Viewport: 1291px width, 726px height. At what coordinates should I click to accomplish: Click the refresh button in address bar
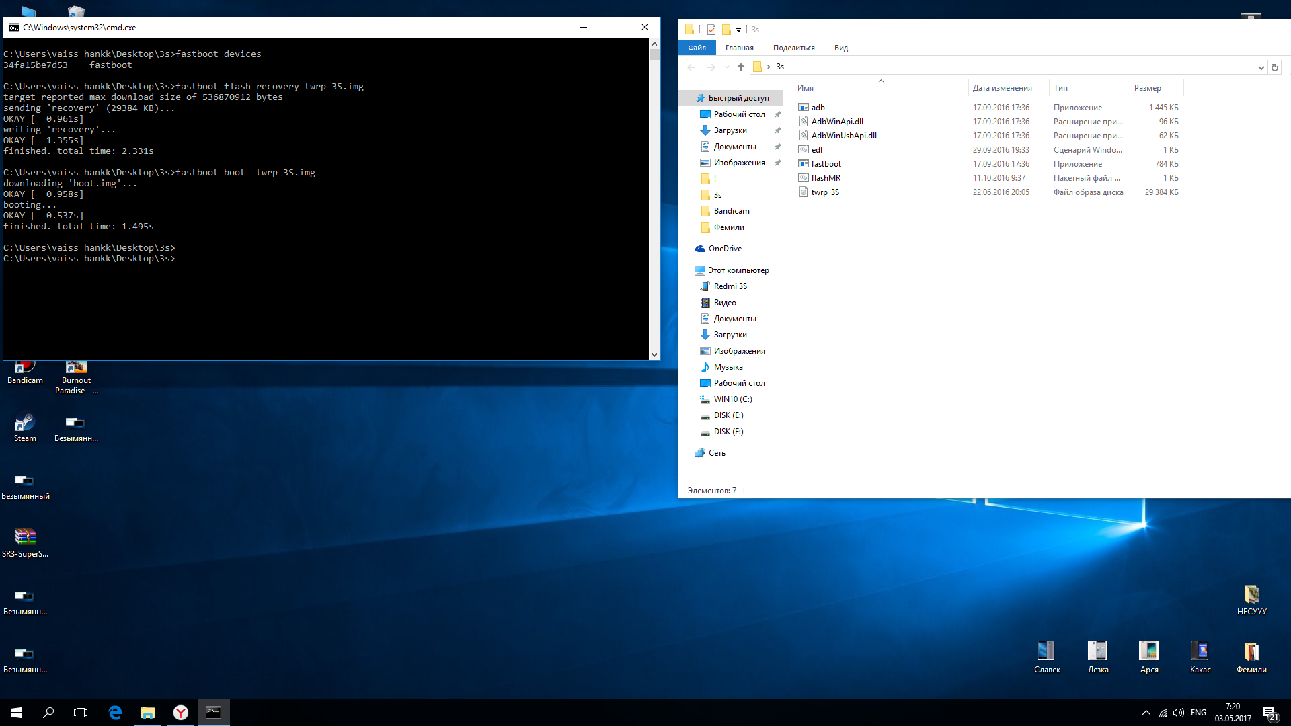pyautogui.click(x=1274, y=67)
